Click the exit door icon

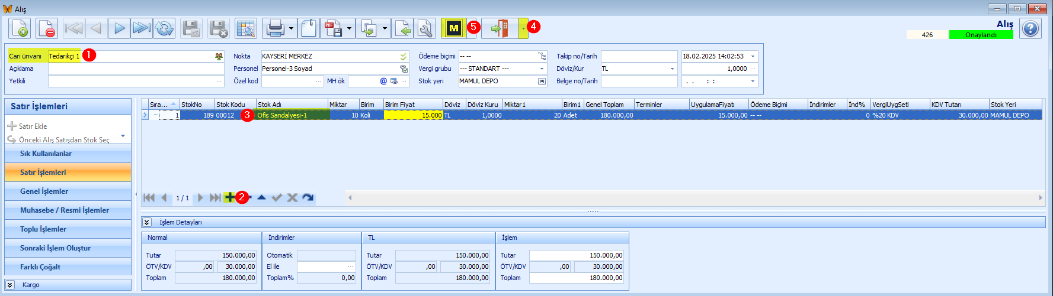coord(500,28)
